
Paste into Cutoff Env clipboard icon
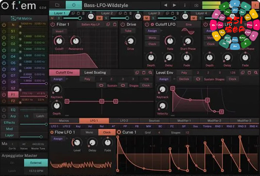144,72
